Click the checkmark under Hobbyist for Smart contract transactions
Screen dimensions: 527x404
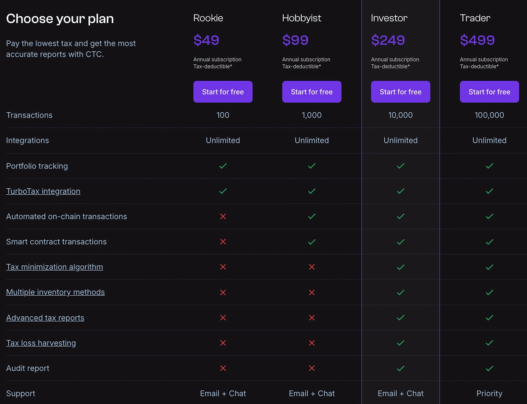click(x=312, y=242)
